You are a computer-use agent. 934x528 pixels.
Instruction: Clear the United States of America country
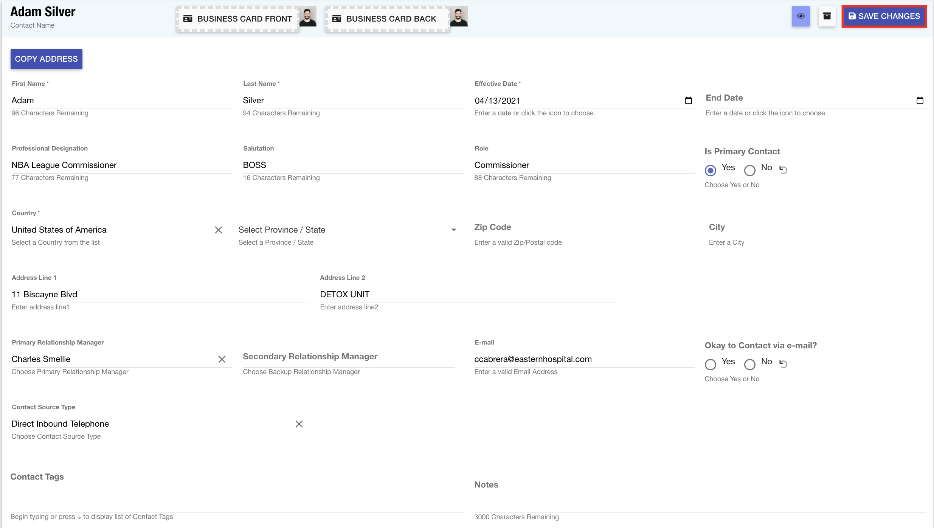pyautogui.click(x=218, y=230)
